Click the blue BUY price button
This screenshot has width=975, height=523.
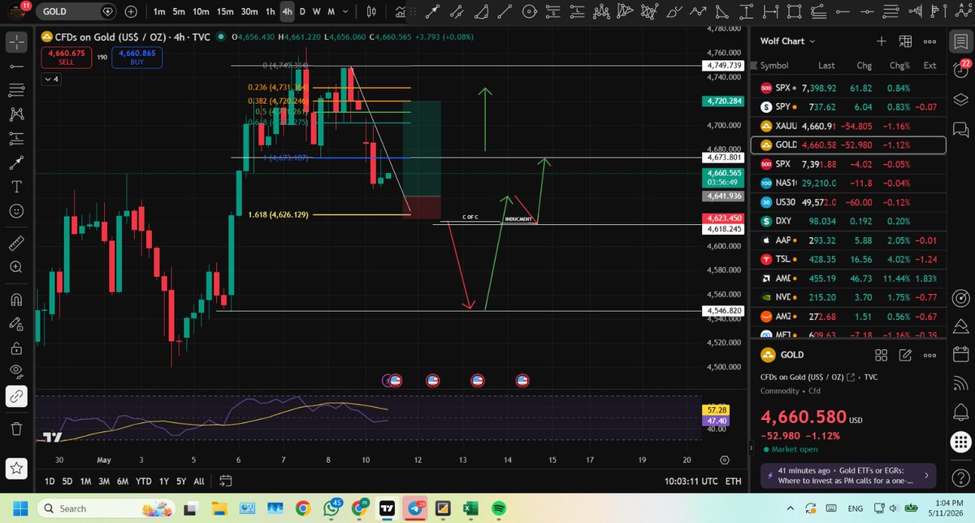136,58
